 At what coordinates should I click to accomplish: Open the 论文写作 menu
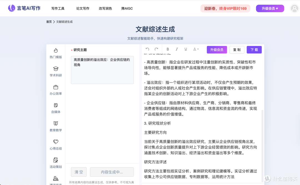pos(83,8)
